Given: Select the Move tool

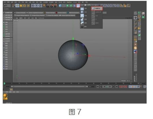Looking at the screenshot, I should pos(17,6).
